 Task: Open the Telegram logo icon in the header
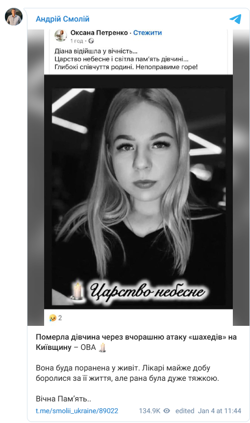click(235, 19)
